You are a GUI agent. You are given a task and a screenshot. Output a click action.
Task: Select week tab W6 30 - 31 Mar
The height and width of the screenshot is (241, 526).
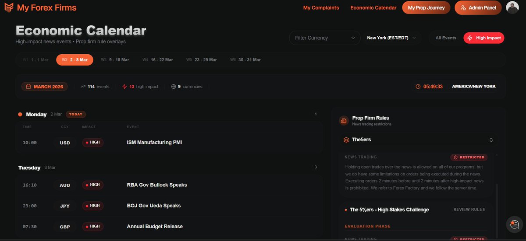[245, 59]
